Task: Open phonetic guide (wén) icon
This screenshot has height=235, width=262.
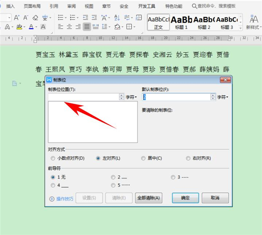Action: pyautogui.click(x=45, y=18)
